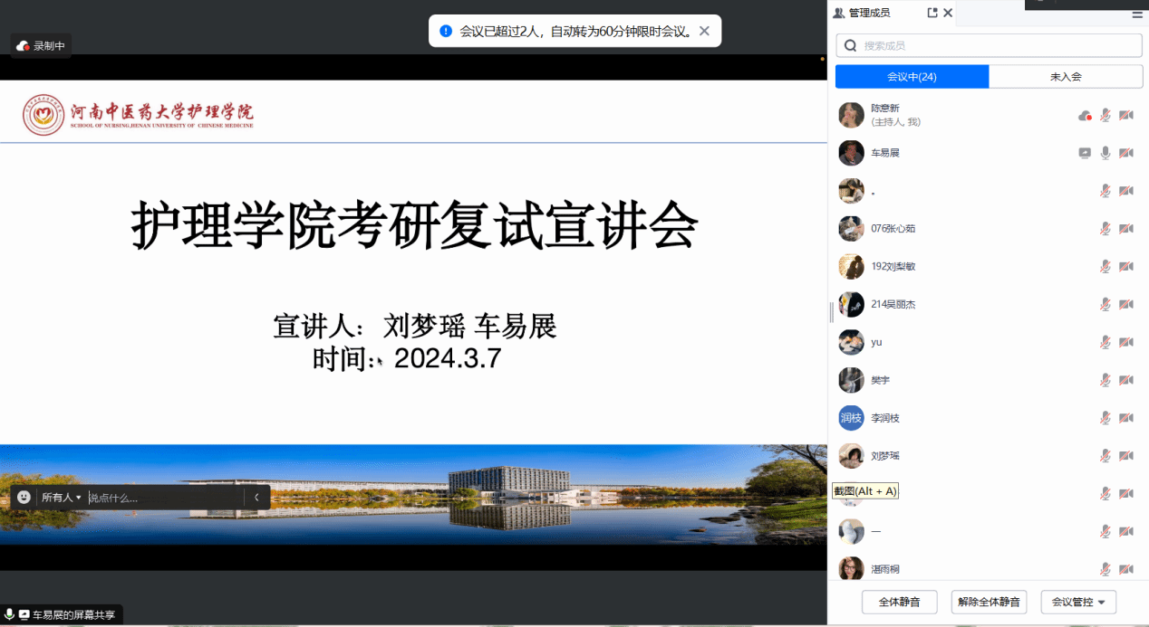Open the 所有人 recipient dropdown

(x=62, y=497)
